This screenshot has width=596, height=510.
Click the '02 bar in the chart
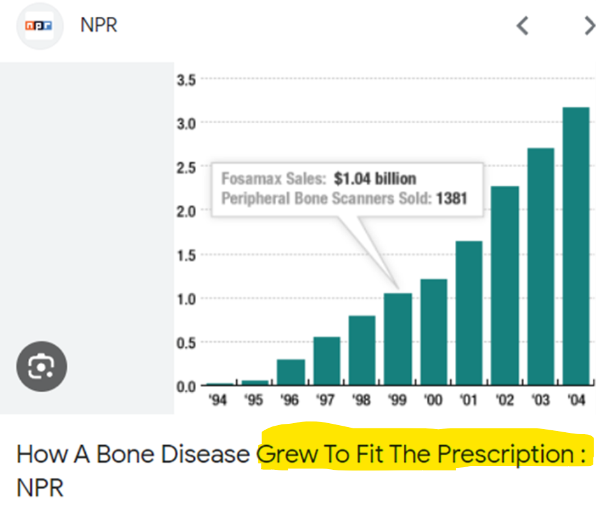[x=504, y=286]
